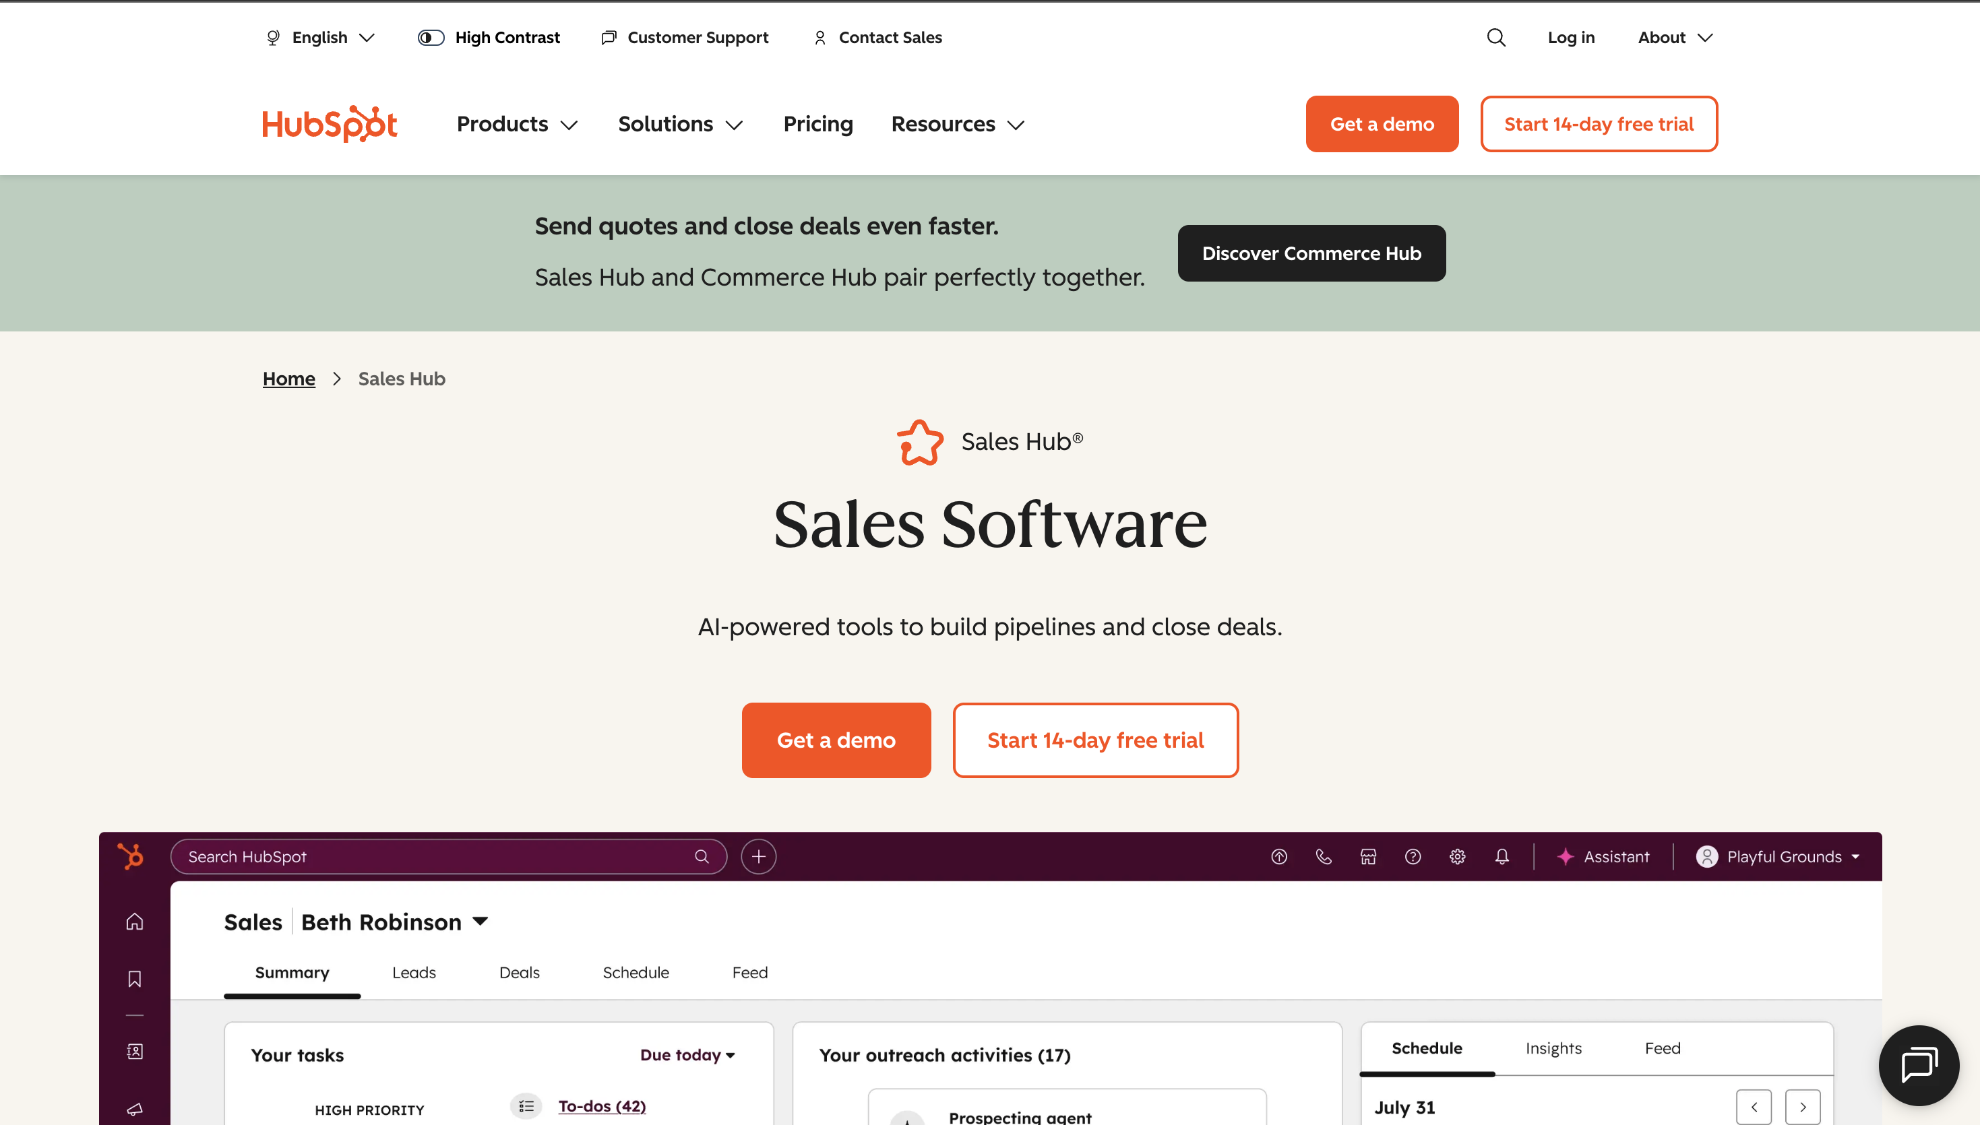
Task: Switch to the Summary tab
Action: tap(292, 972)
